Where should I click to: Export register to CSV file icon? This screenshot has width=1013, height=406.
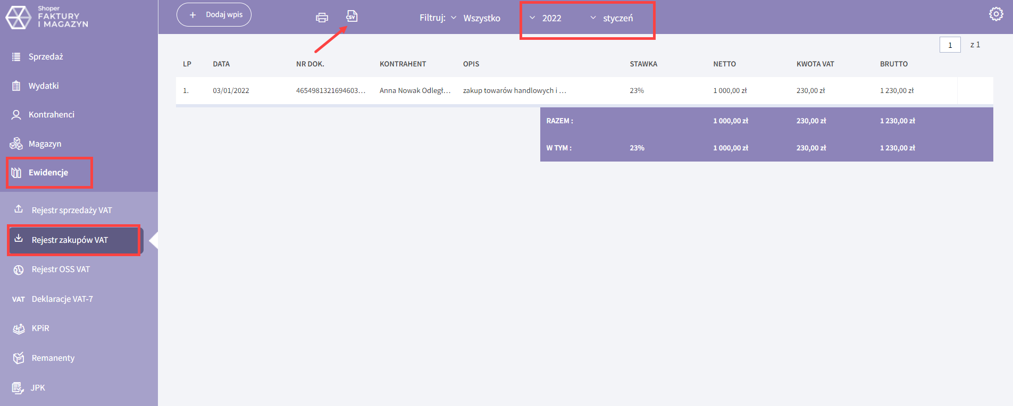(351, 16)
